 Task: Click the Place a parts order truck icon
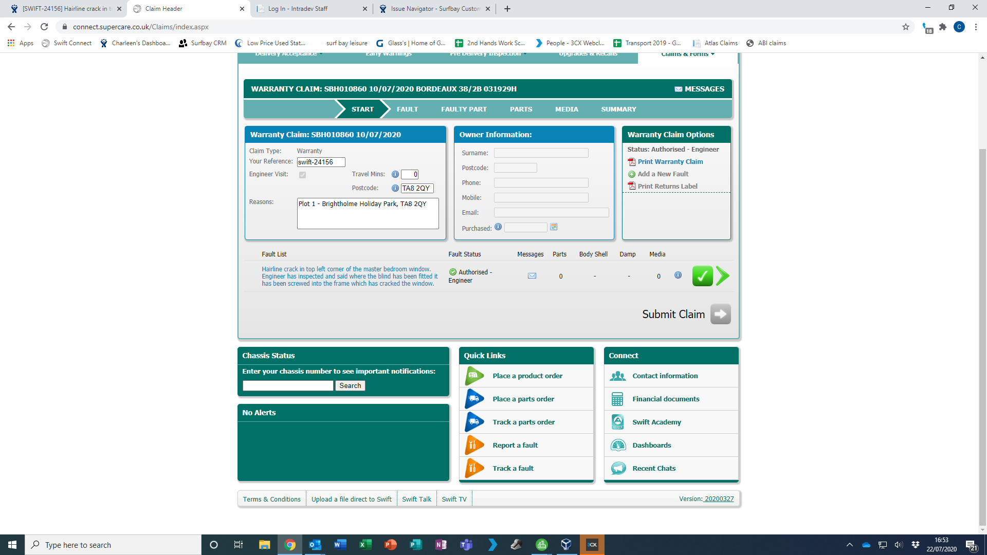pyautogui.click(x=474, y=399)
